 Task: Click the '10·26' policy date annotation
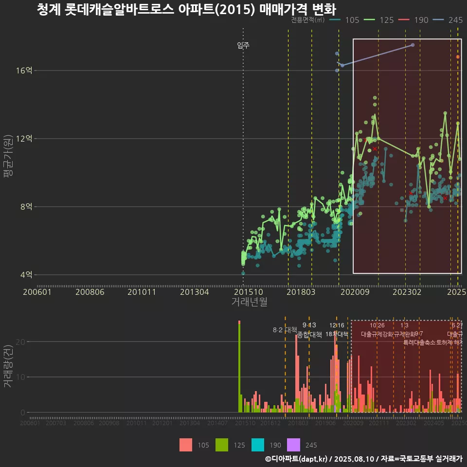pos(377,325)
